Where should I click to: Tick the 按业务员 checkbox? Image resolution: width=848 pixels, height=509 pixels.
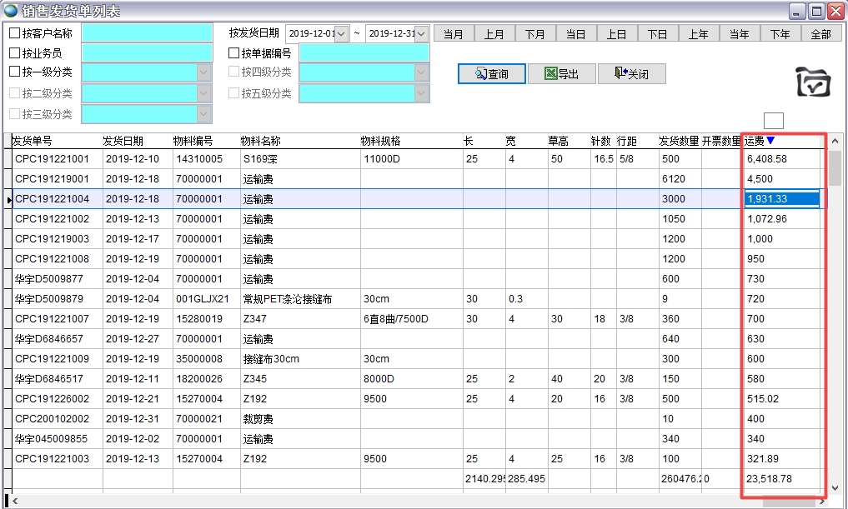(15, 53)
